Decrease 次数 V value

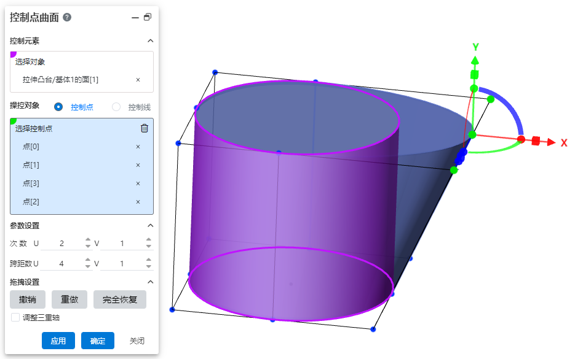149,246
